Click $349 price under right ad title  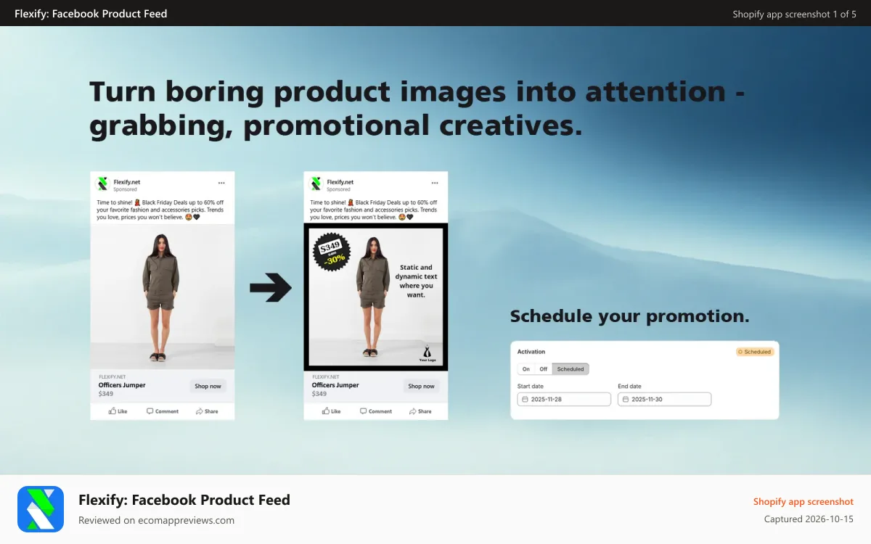pyautogui.click(x=319, y=394)
